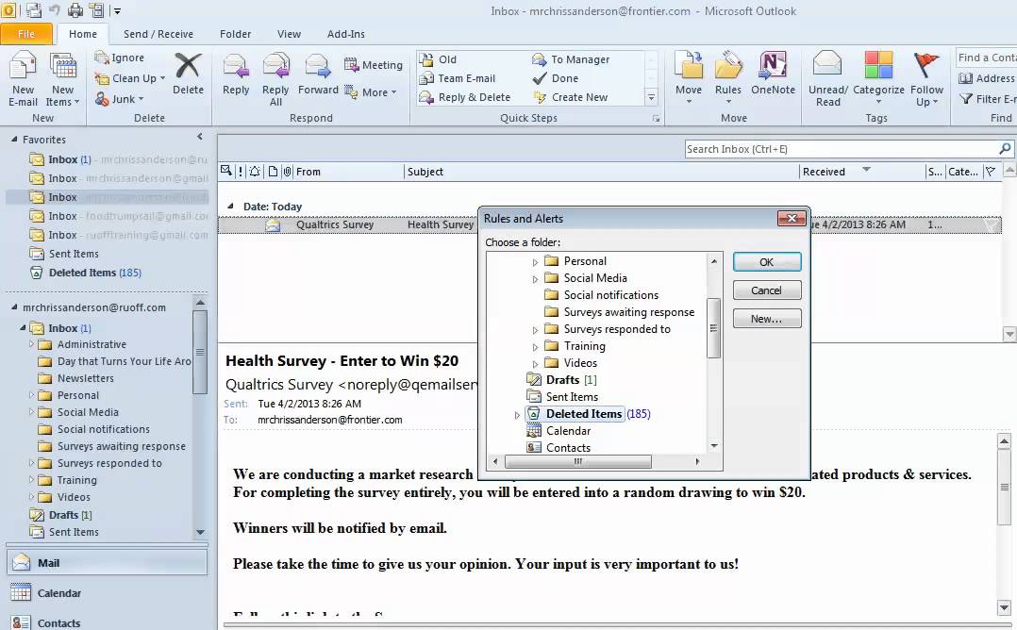Click the Reply All icon
The height and width of the screenshot is (630, 1017).
(x=275, y=66)
